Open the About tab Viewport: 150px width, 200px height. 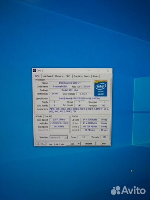point(96,76)
